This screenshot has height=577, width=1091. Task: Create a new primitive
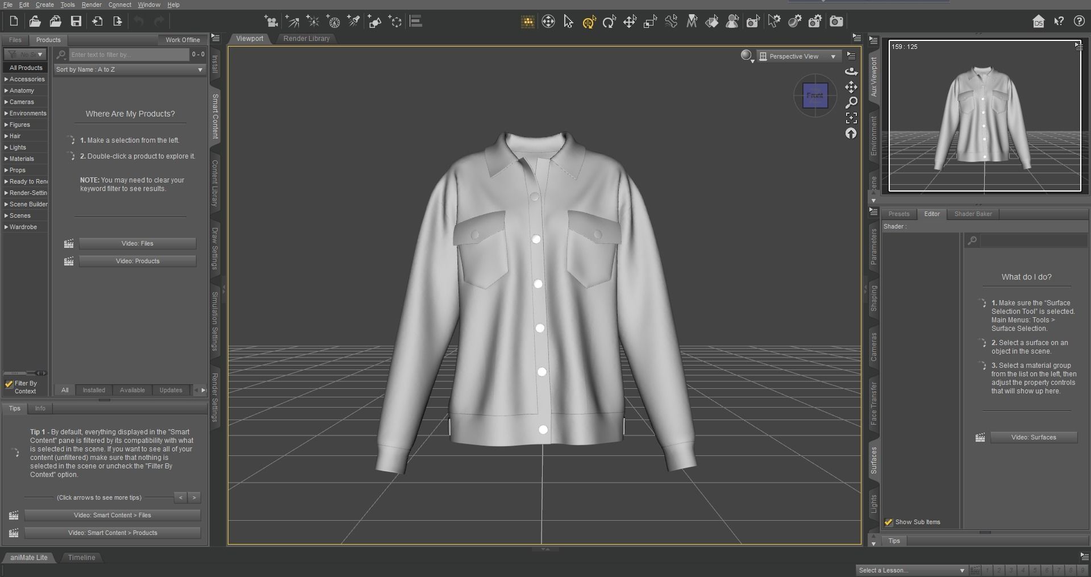coord(374,22)
